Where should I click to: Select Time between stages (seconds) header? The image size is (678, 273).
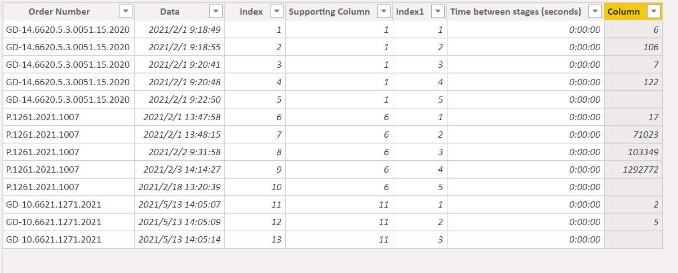(x=516, y=12)
